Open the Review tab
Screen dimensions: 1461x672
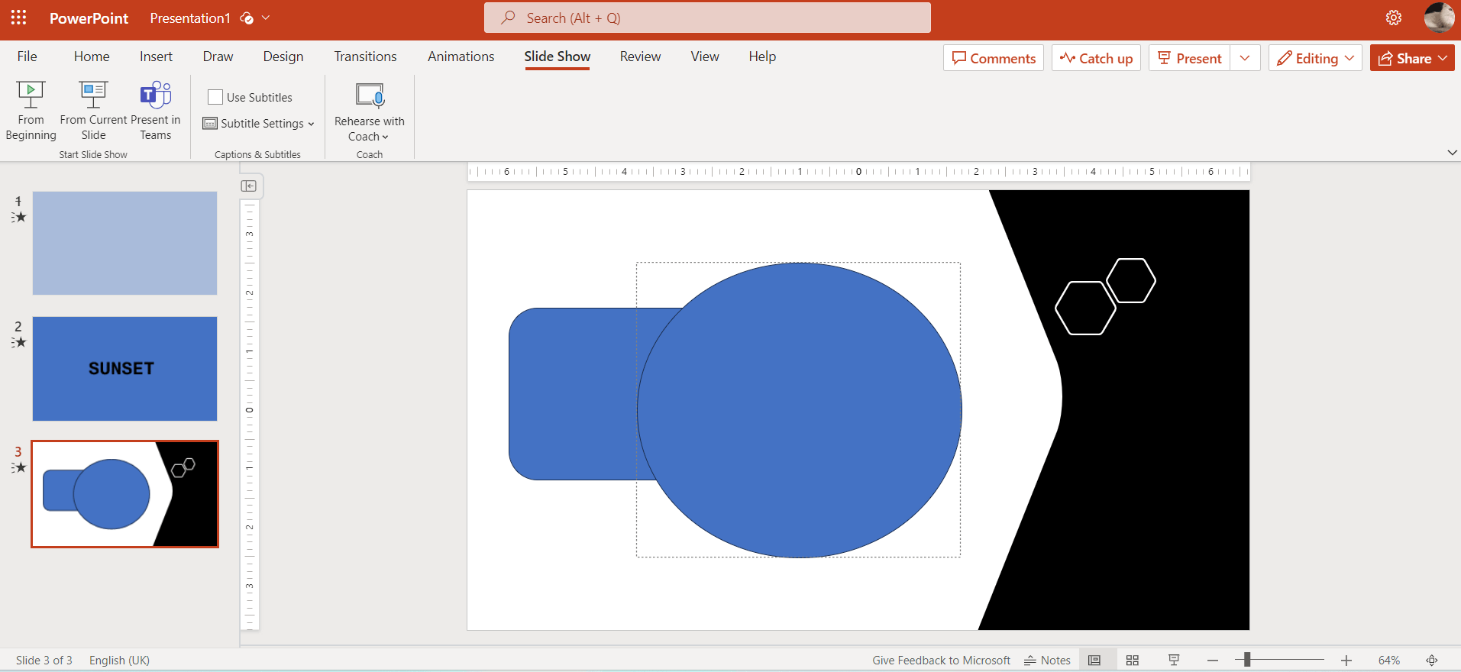pos(640,57)
